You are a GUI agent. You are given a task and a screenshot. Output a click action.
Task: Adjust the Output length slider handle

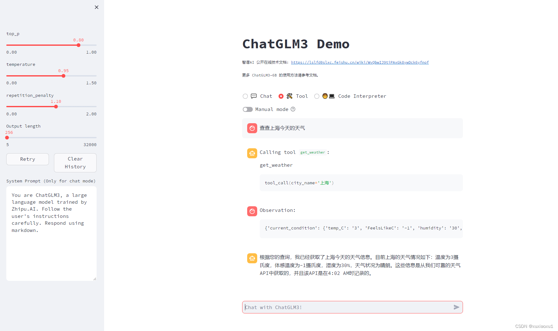click(7, 138)
